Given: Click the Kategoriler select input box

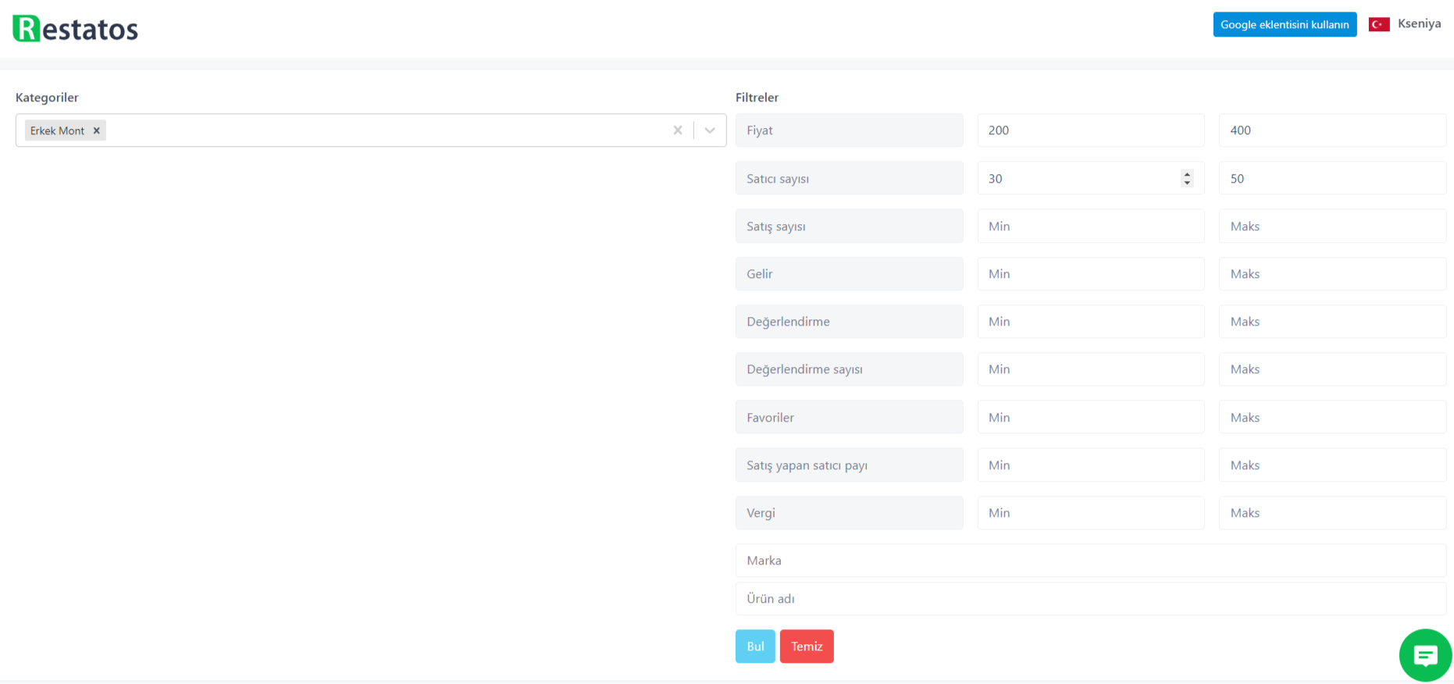Looking at the screenshot, I should point(371,130).
